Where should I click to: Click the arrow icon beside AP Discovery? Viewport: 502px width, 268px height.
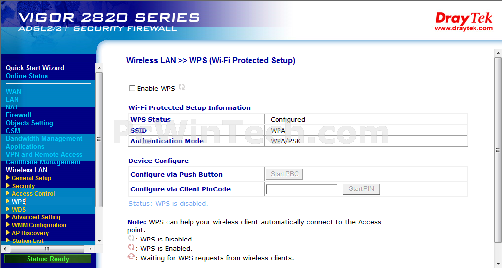tap(8, 233)
